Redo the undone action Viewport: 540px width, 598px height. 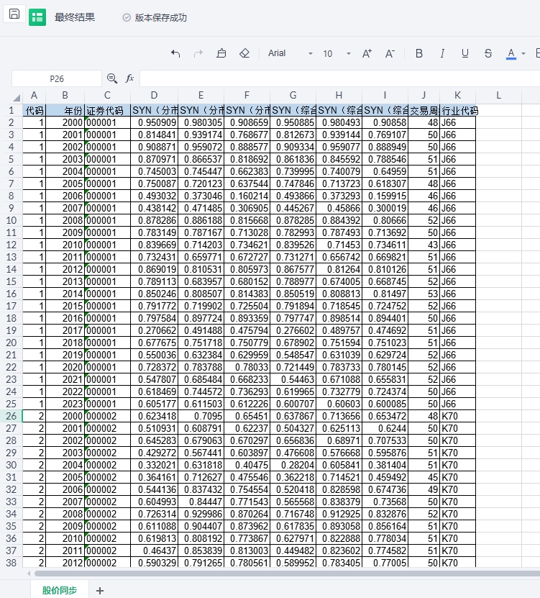198,53
